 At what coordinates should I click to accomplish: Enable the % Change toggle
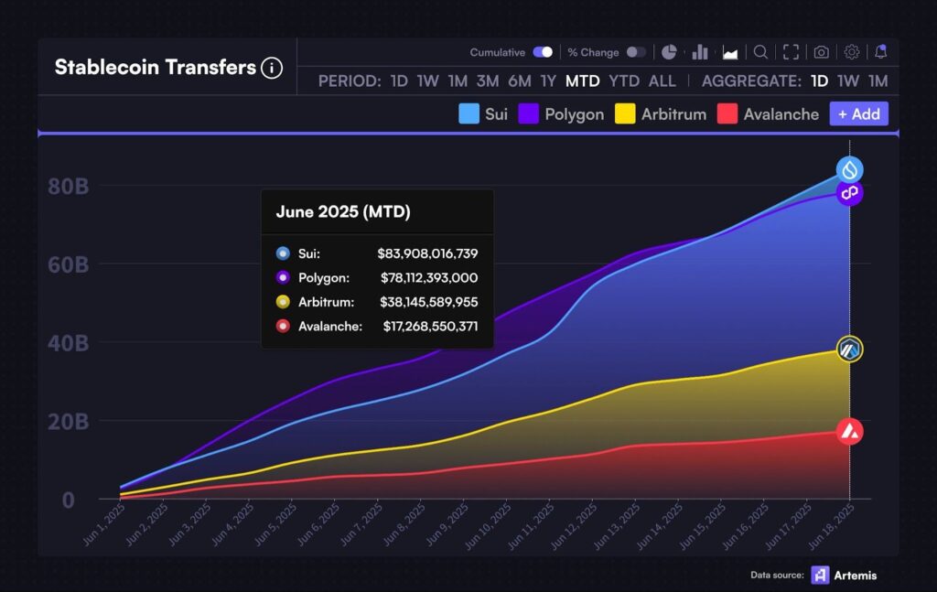(x=636, y=52)
